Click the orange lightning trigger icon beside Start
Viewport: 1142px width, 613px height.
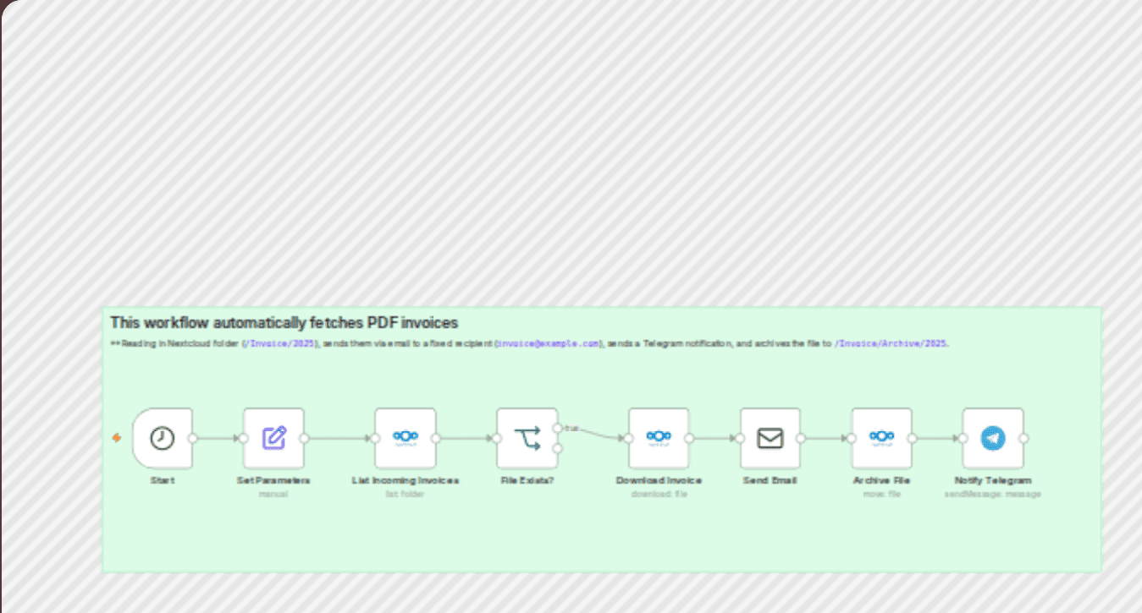tap(117, 438)
